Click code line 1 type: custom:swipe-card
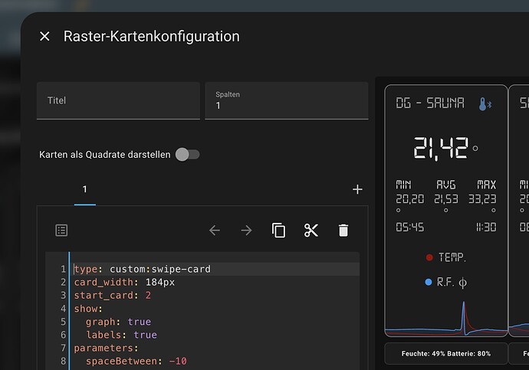529x370 pixels. click(143, 269)
